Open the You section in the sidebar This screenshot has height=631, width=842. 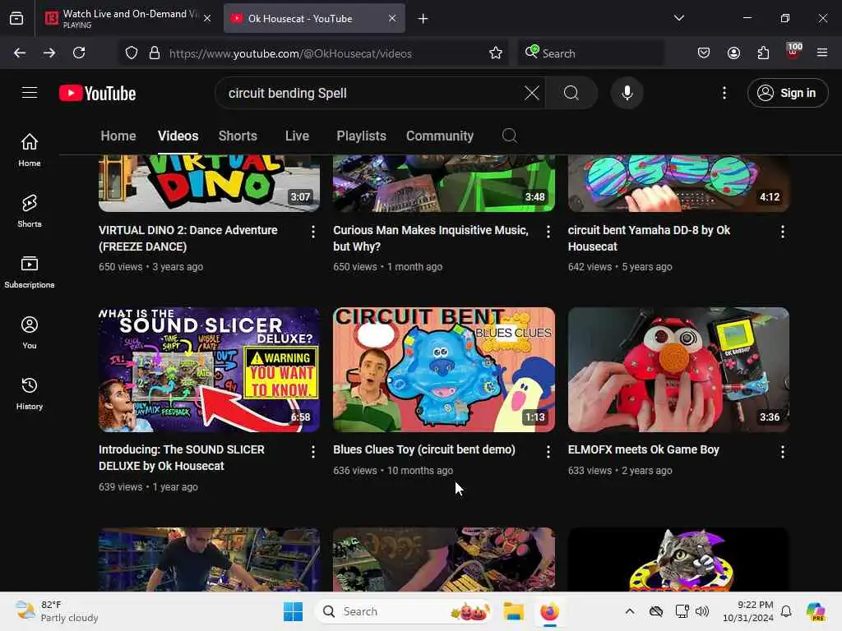tap(30, 333)
